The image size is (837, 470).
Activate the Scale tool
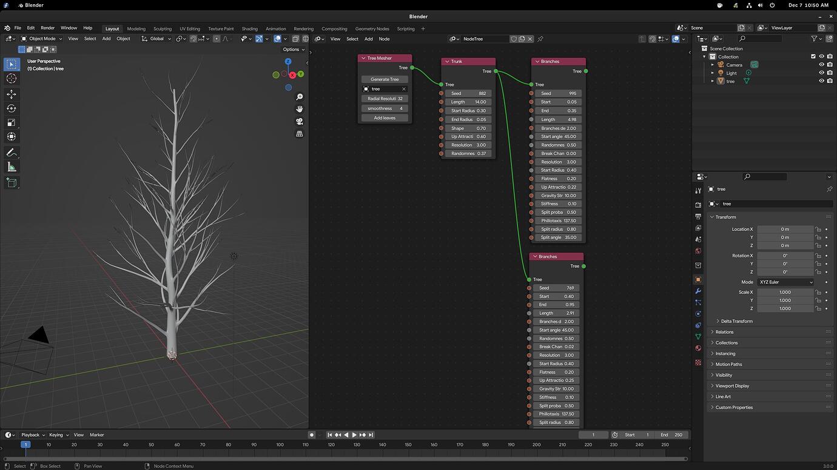pos(12,122)
